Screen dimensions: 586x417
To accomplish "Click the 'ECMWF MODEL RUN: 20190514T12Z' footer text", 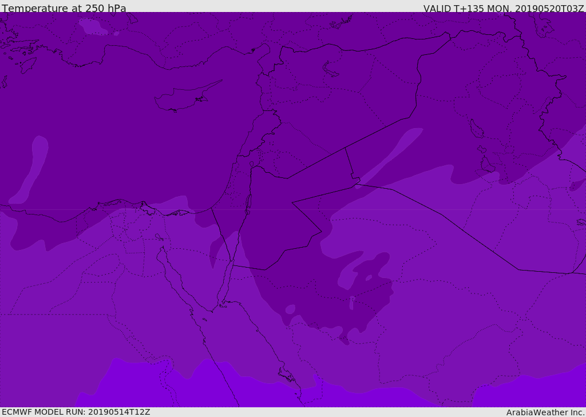I will pos(76,412).
